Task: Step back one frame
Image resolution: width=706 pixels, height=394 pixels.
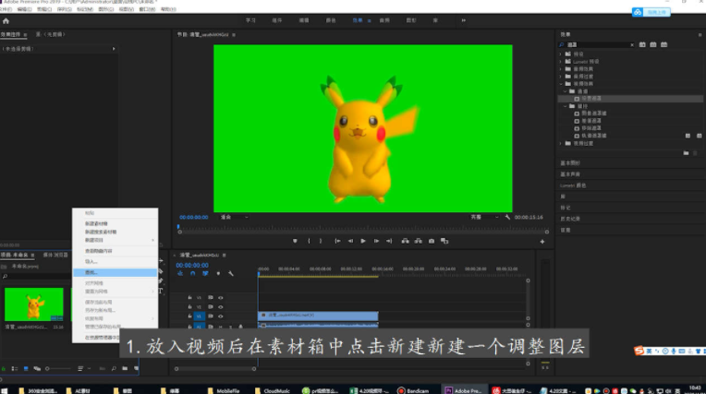Action: coord(350,241)
